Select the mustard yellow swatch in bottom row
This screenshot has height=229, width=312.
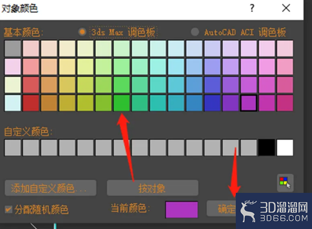[x=67, y=103]
